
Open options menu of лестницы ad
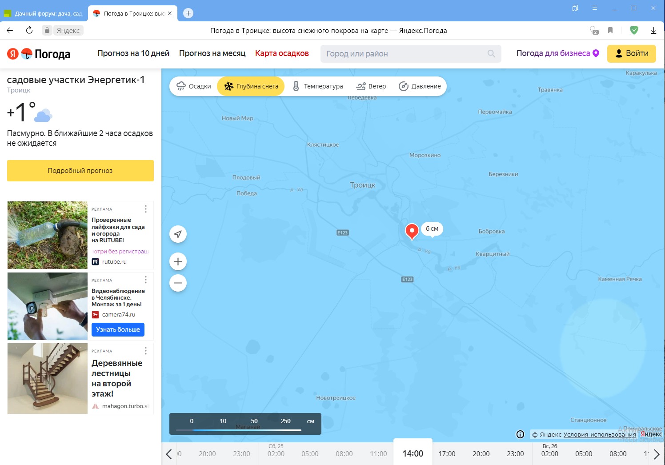146,351
